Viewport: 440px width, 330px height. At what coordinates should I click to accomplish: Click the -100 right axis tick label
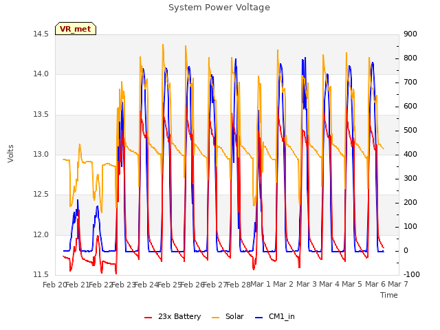coord(411,274)
